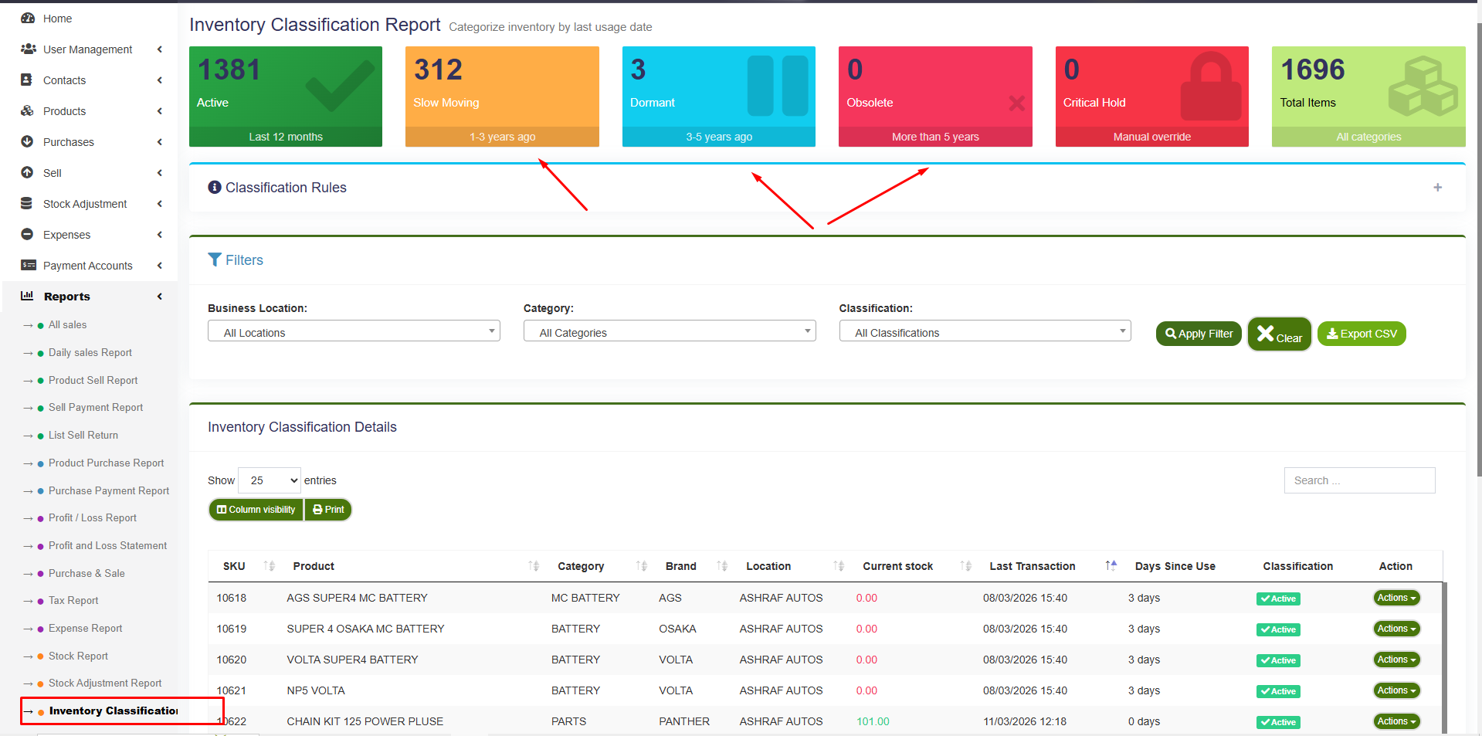Open the All Locations dropdown
This screenshot has height=736, width=1482.
(x=353, y=331)
